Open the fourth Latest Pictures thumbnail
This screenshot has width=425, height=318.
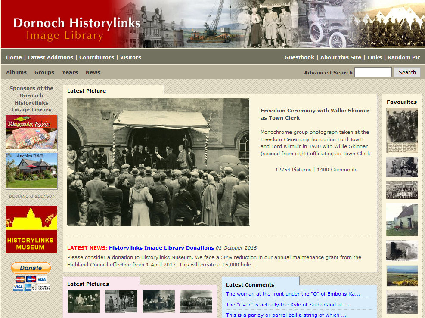click(x=196, y=301)
